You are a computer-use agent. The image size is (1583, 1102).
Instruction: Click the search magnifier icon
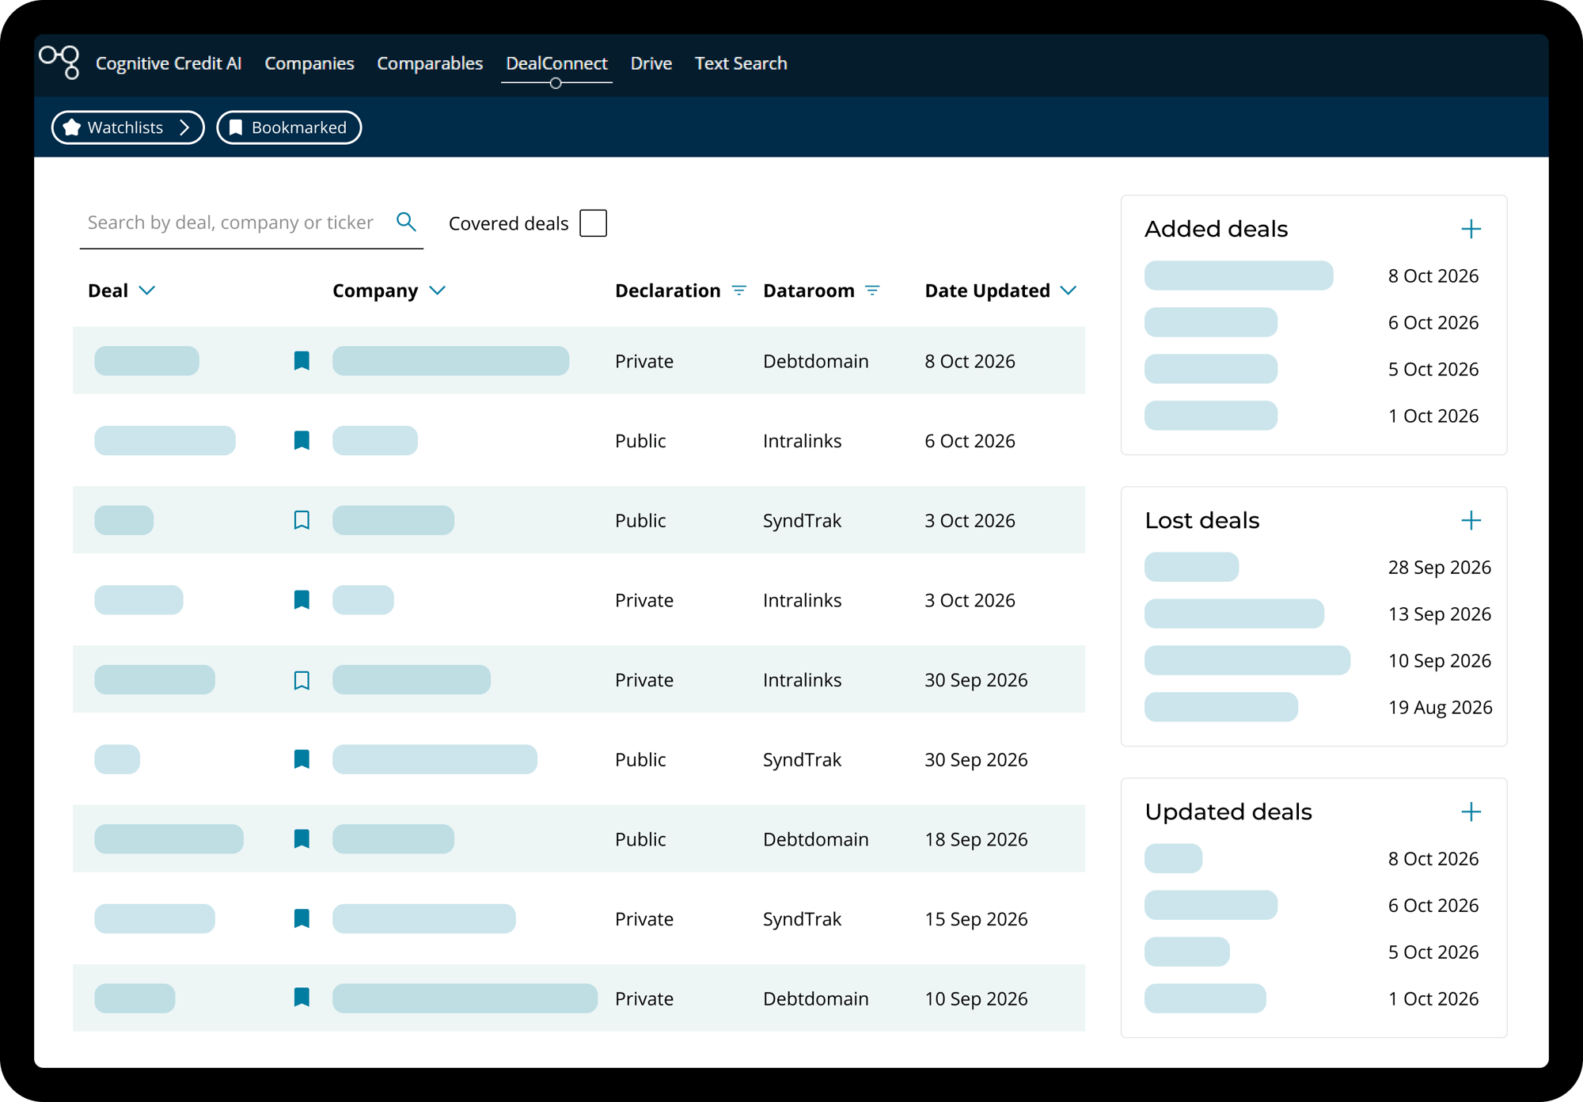(x=406, y=222)
